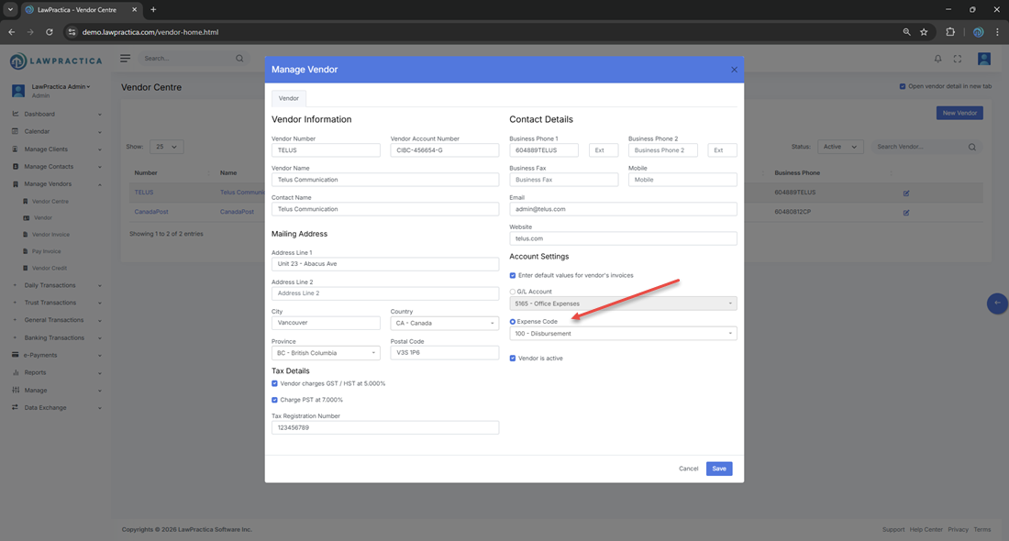Click the Save button
This screenshot has height=541, width=1009.
click(x=718, y=469)
